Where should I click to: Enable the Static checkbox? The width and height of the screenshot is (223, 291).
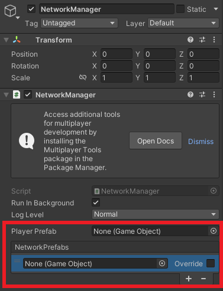click(180, 9)
